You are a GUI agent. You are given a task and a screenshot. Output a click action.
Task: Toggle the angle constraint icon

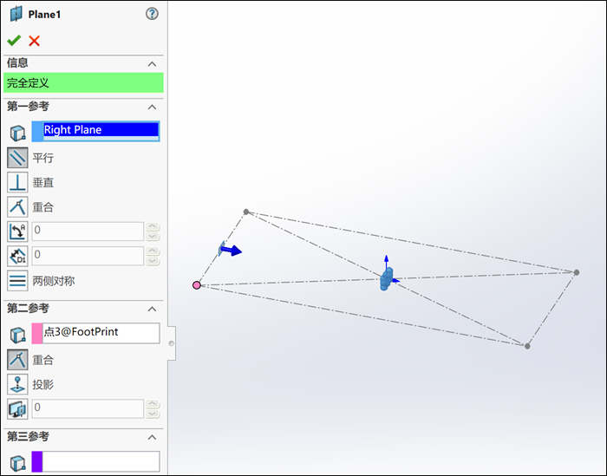(17, 231)
